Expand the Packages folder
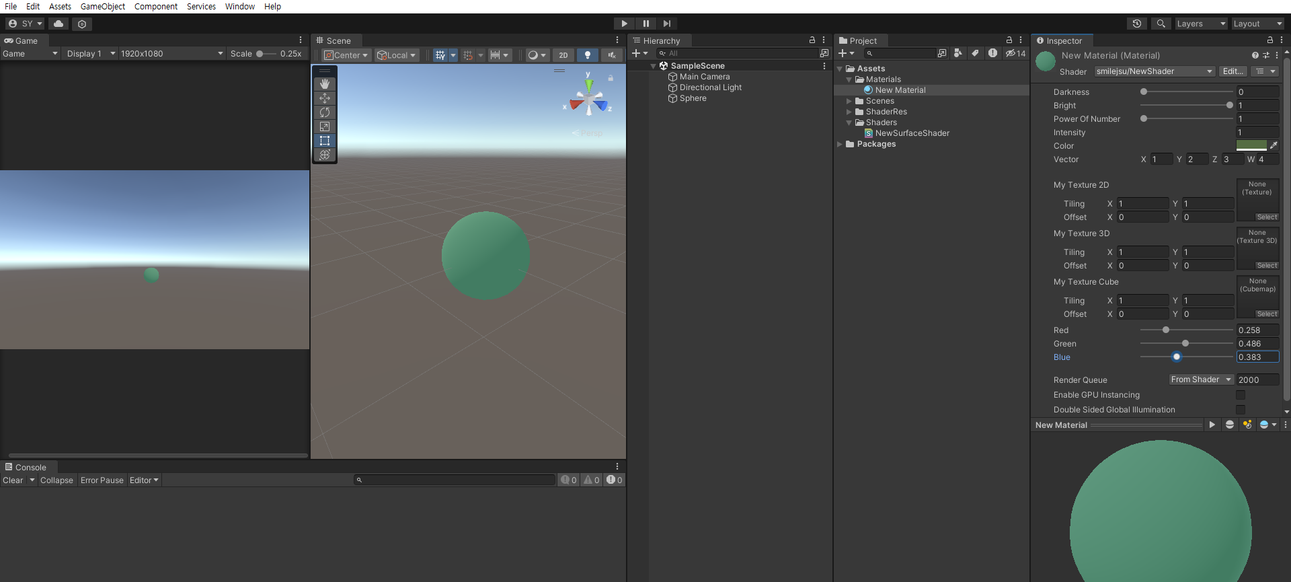The width and height of the screenshot is (1291, 582). click(840, 144)
